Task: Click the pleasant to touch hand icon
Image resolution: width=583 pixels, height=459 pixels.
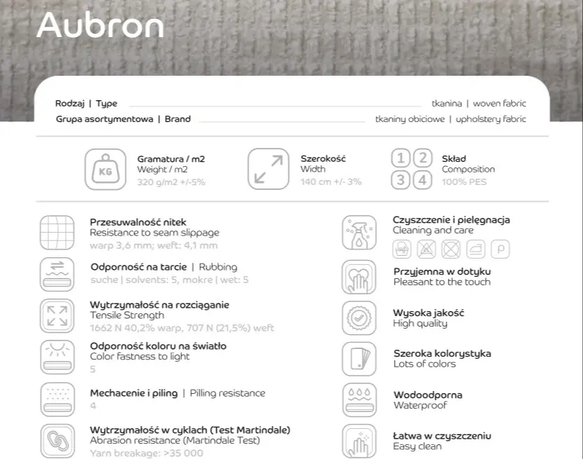Action: pyautogui.click(x=359, y=277)
